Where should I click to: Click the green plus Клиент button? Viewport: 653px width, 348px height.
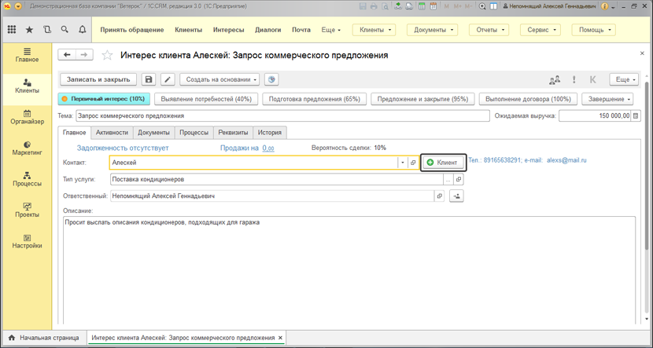(443, 163)
